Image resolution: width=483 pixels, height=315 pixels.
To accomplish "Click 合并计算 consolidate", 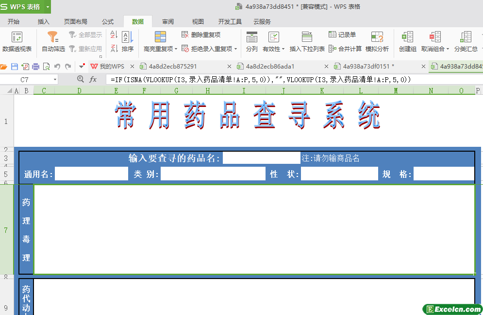I will click(x=345, y=49).
